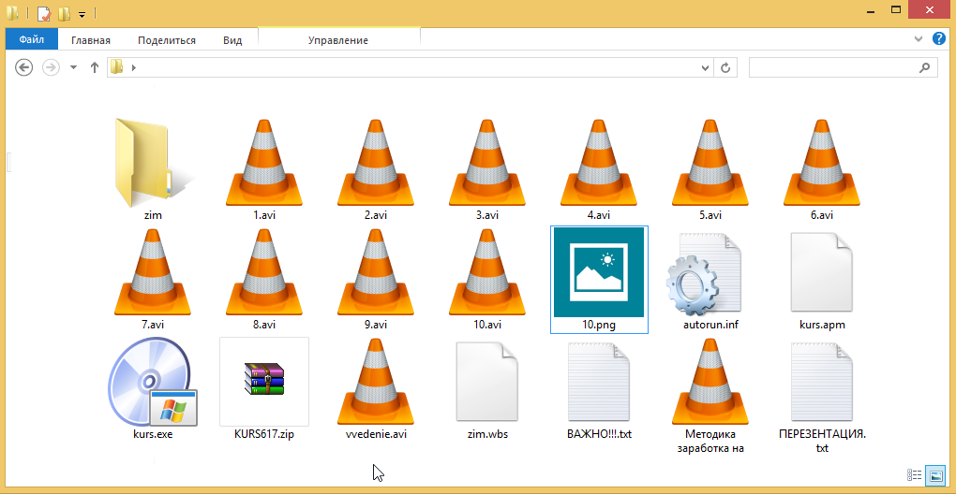Click the 10.png image thumbnail
Viewport: 956px width, 494px height.
tap(599, 273)
